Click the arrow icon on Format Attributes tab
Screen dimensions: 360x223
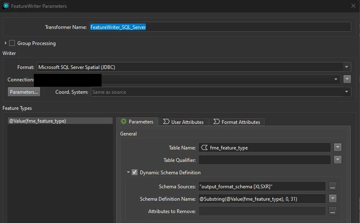[x=216, y=122]
